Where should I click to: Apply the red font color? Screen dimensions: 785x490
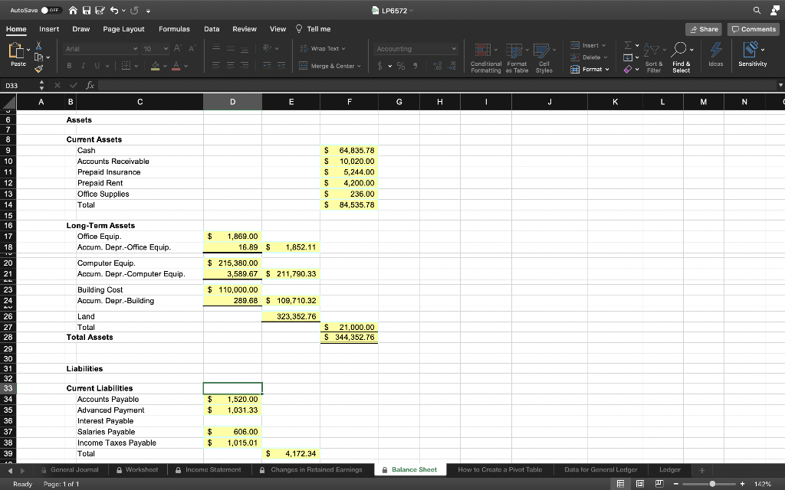coord(176,66)
